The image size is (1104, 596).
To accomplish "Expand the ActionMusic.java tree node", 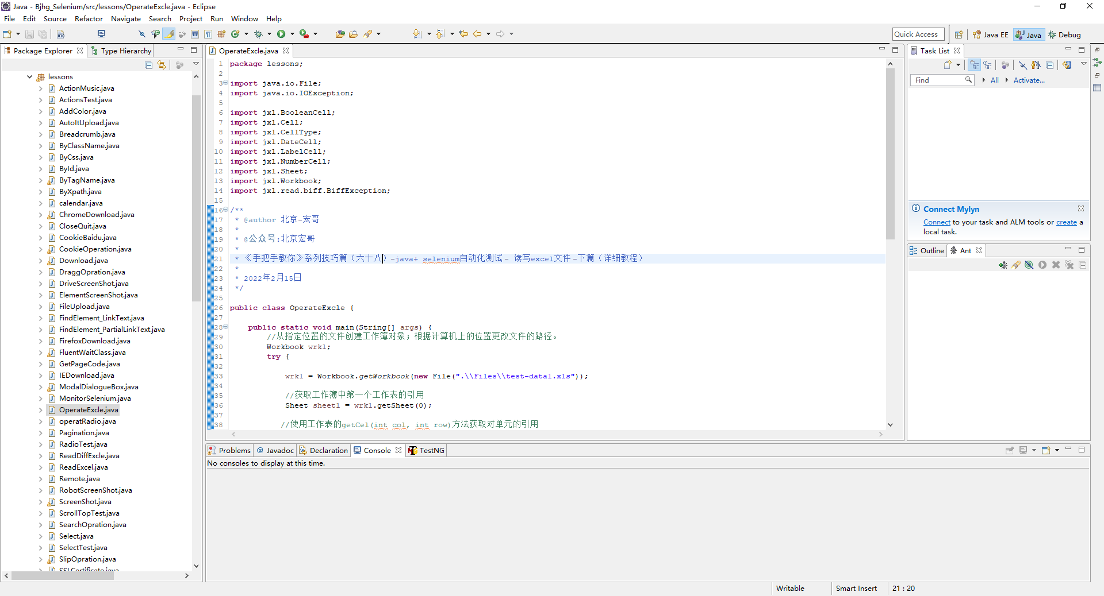I will pyautogui.click(x=40, y=88).
